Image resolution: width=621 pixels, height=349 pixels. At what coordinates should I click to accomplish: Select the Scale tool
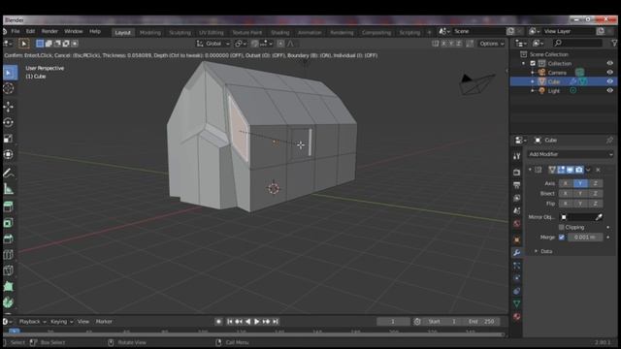pos(9,139)
